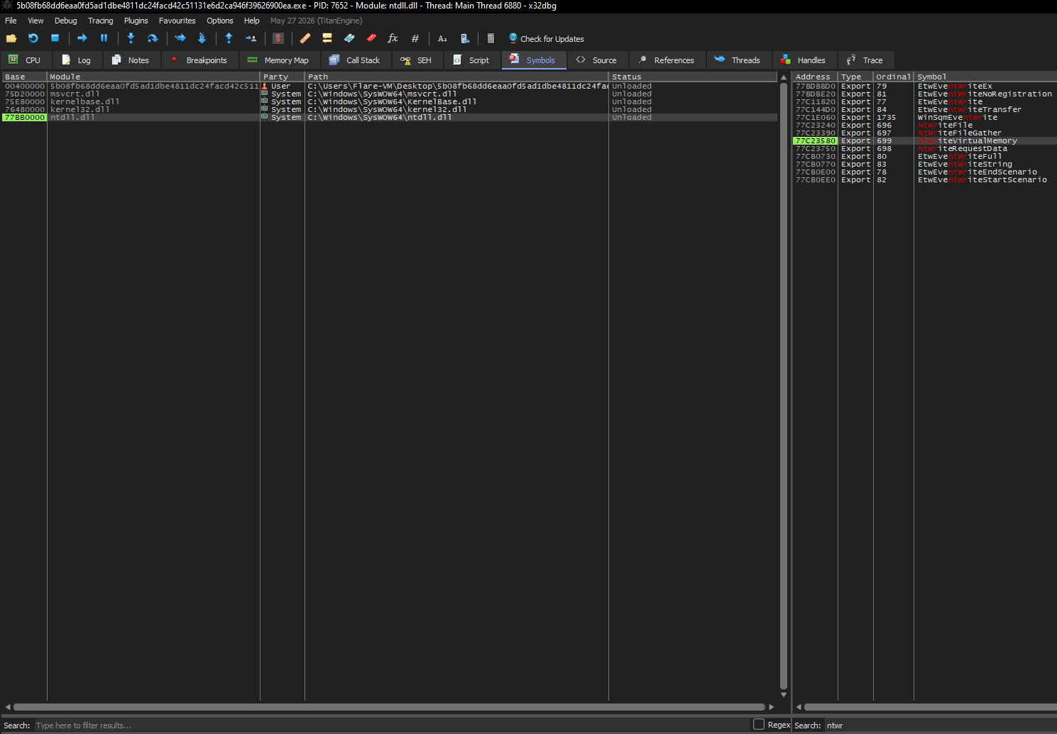1057x734 pixels.
Task: Click the Run arrow icon
Action: tap(82, 38)
